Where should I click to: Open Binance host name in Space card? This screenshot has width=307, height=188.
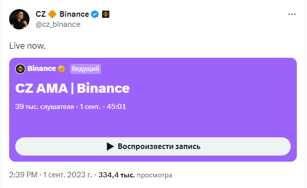tap(42, 68)
